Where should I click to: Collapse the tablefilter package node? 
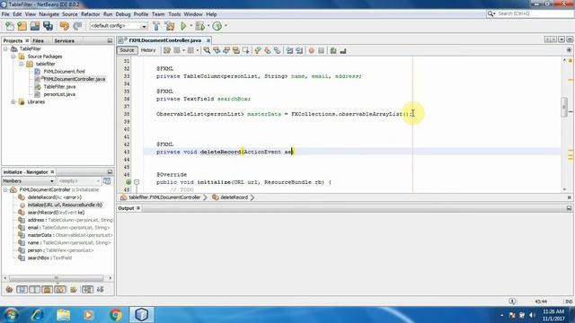coord(22,64)
